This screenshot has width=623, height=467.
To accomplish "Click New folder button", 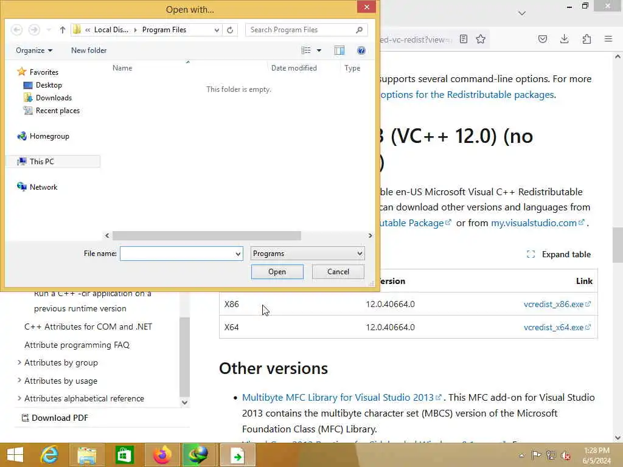I will point(89,50).
